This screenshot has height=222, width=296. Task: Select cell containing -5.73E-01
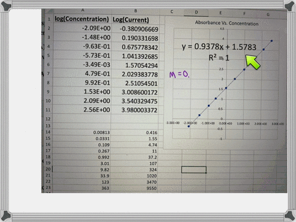(83, 55)
